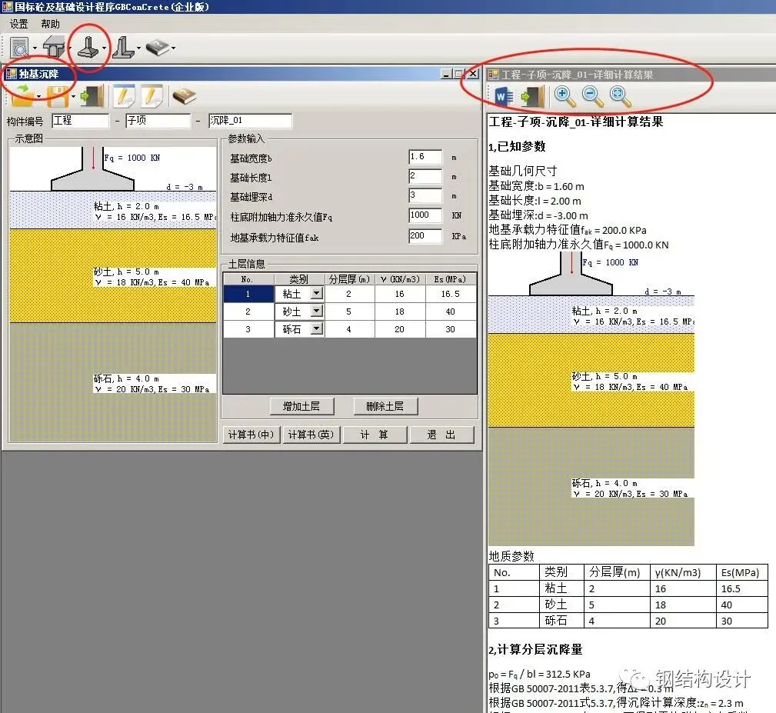Click the 基础长度l input field
The image size is (776, 713).
coord(425,176)
